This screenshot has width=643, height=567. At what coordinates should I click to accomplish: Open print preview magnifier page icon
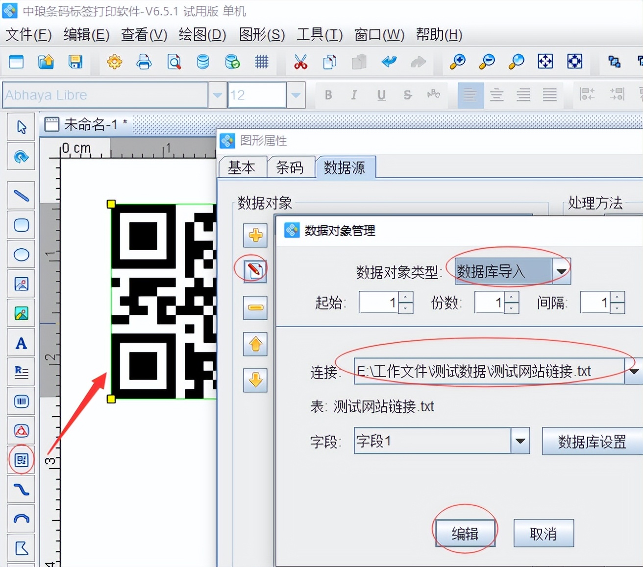click(x=174, y=62)
